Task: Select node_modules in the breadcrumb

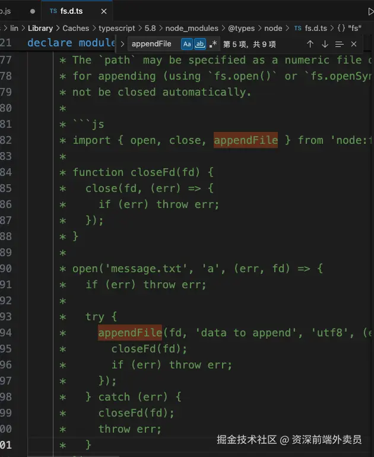Action: (x=192, y=29)
